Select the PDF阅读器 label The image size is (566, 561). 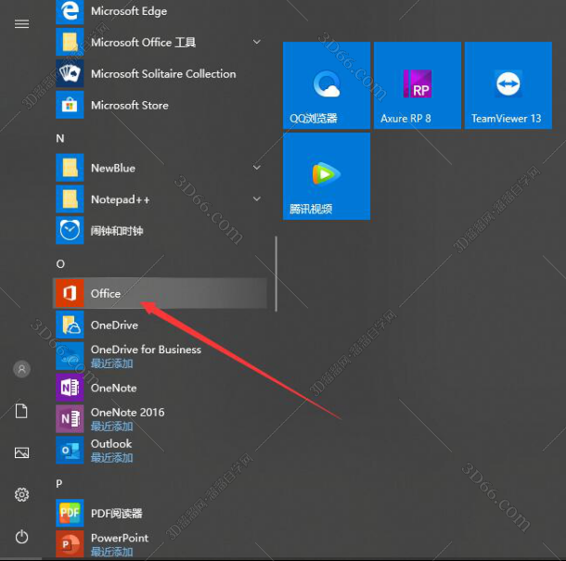pos(117,513)
